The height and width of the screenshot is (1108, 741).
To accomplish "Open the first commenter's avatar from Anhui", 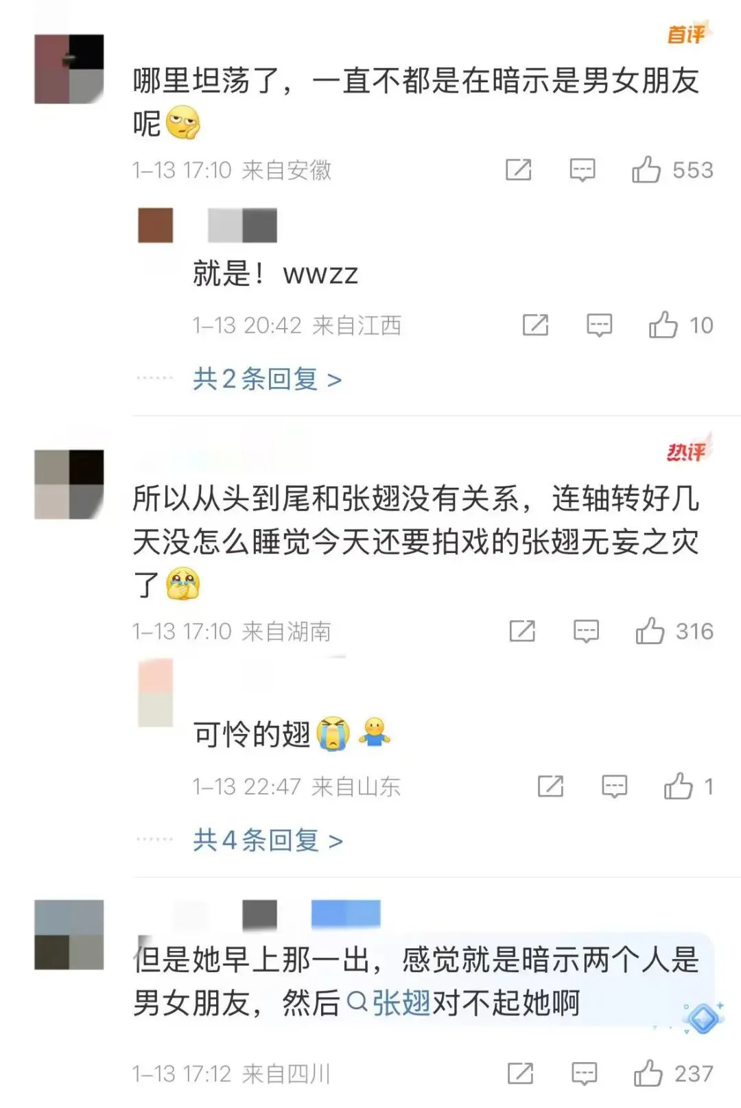I will (69, 69).
